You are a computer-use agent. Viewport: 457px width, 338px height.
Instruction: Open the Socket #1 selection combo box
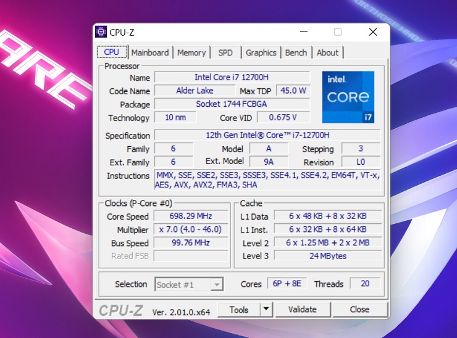(x=189, y=284)
